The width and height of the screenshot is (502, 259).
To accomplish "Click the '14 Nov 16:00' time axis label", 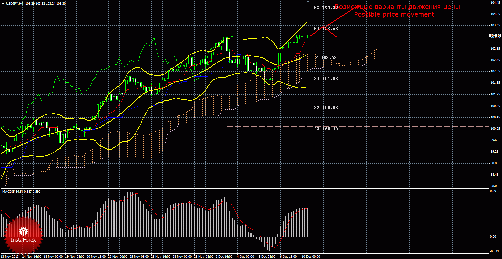I will click(x=32, y=257).
